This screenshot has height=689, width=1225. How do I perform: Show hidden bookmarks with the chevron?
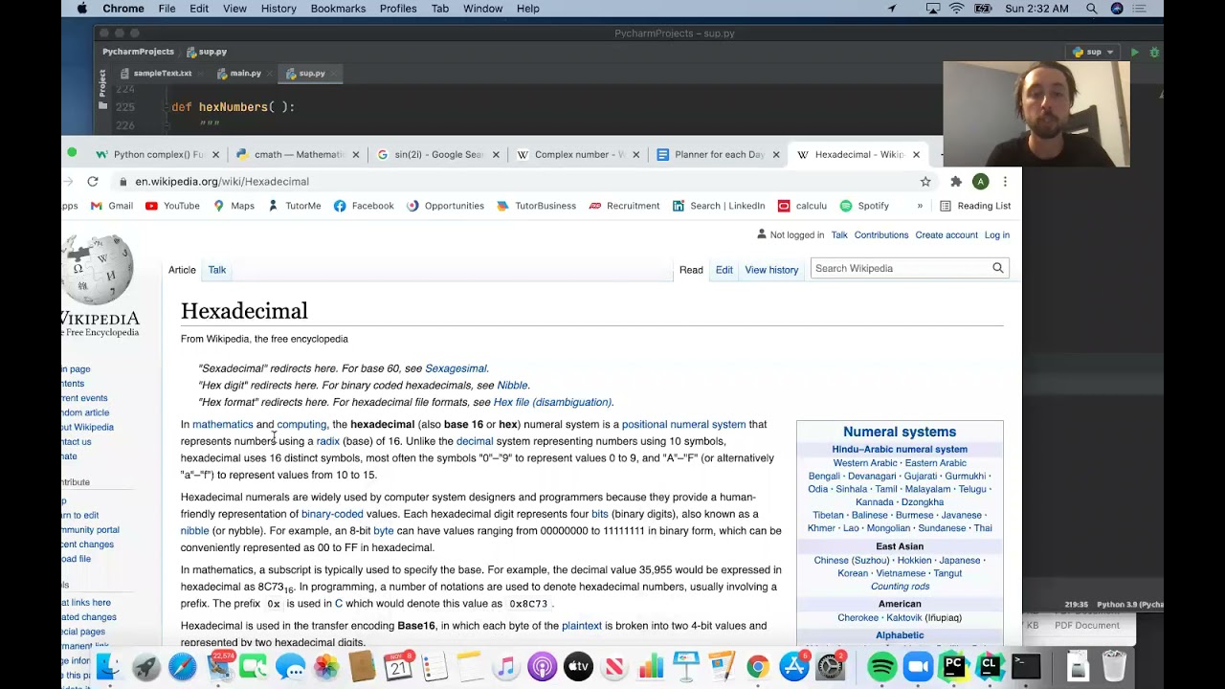click(920, 206)
